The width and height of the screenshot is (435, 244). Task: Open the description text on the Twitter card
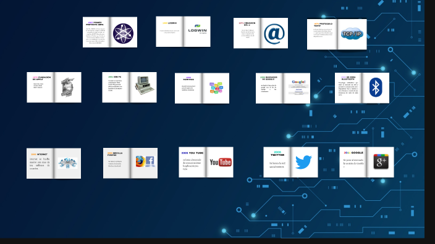[x=277, y=165]
